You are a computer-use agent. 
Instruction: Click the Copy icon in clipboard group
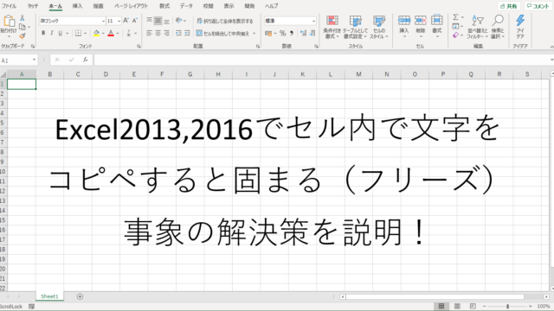pyautogui.click(x=23, y=27)
